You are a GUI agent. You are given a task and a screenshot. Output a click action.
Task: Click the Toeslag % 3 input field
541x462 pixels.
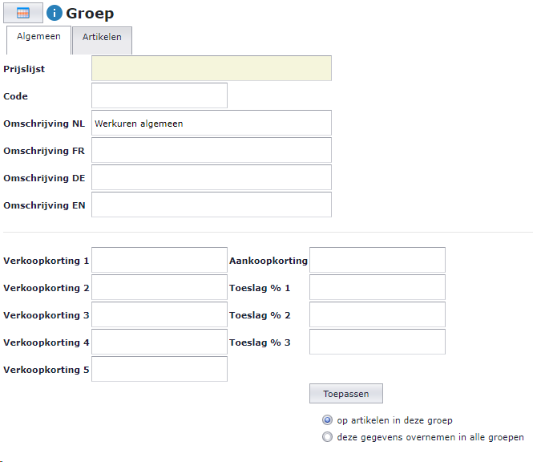pyautogui.click(x=377, y=342)
